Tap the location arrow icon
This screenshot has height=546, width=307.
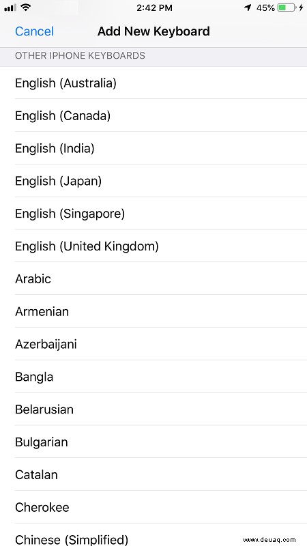[x=248, y=8]
